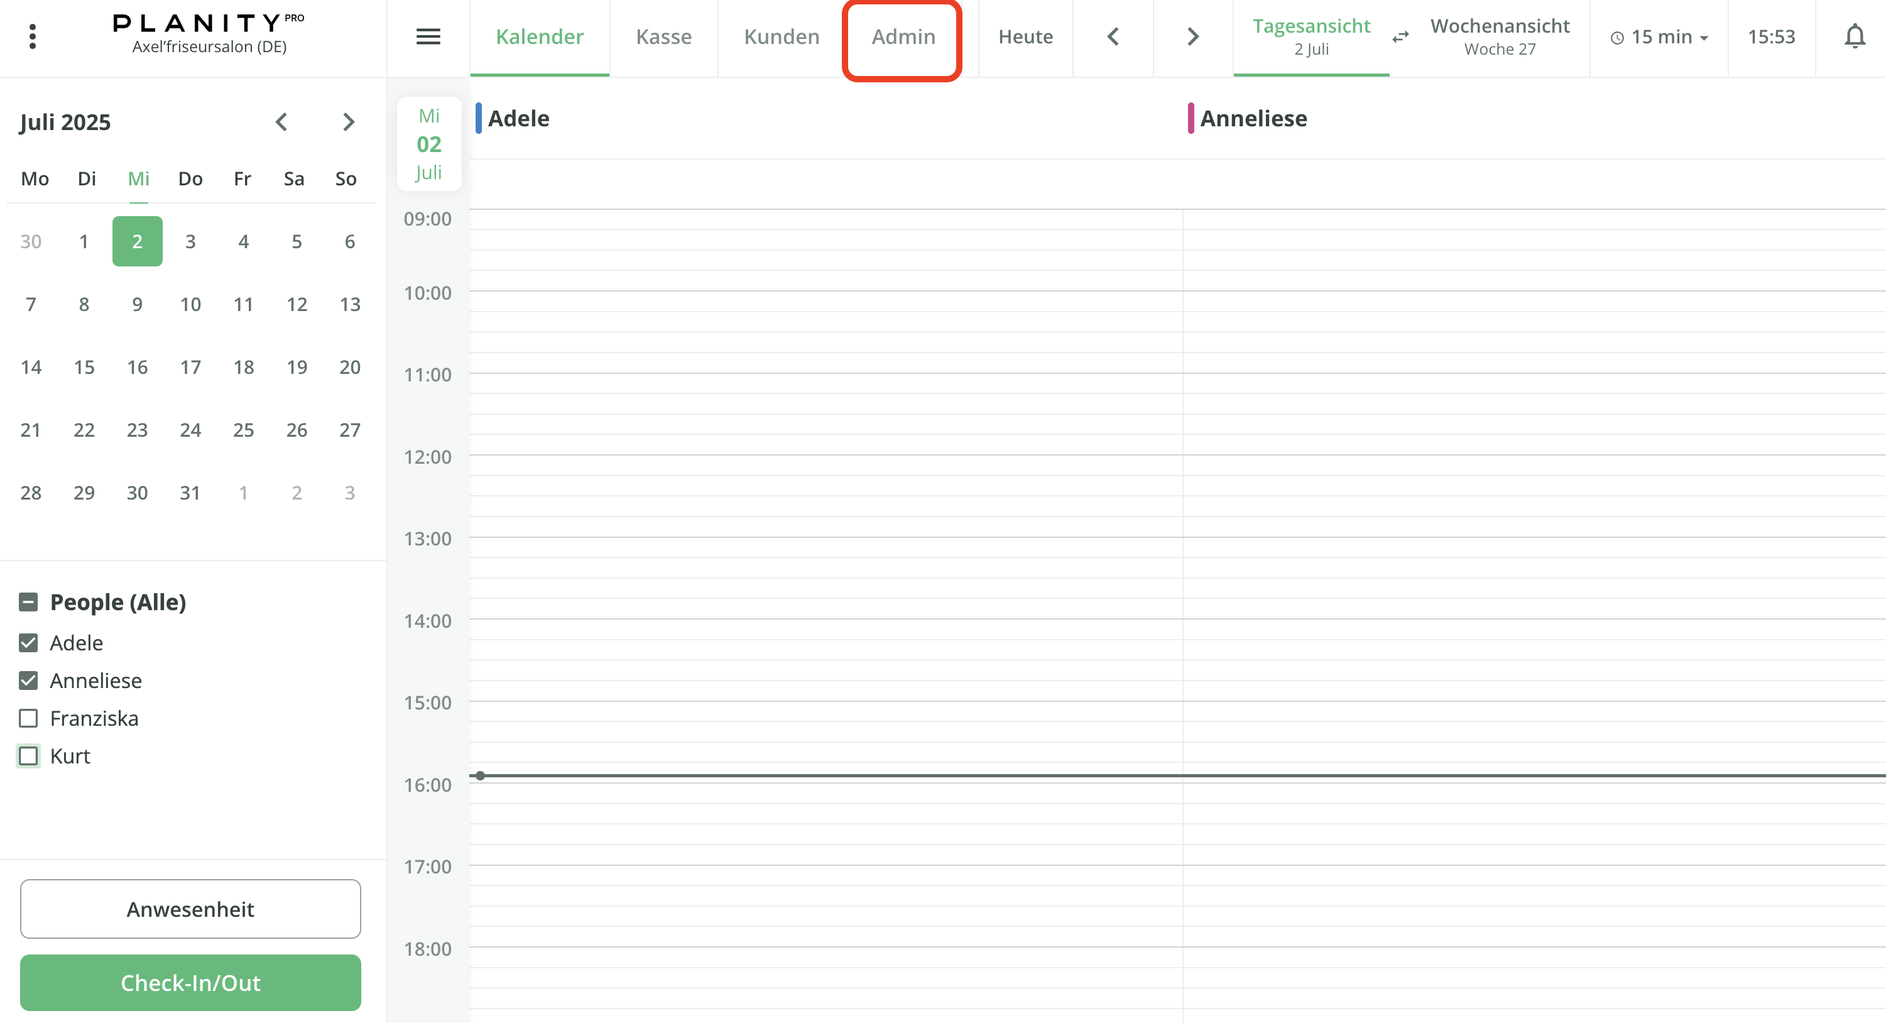Collapse the People (Alle) group
The height and width of the screenshot is (1023, 1886).
[x=28, y=601]
